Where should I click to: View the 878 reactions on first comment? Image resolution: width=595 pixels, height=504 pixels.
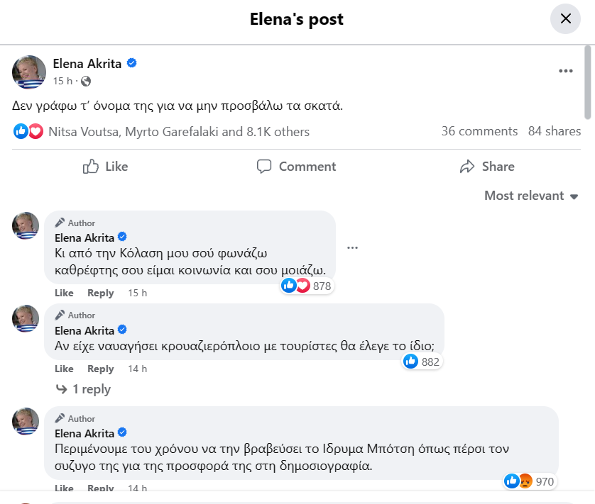click(307, 286)
